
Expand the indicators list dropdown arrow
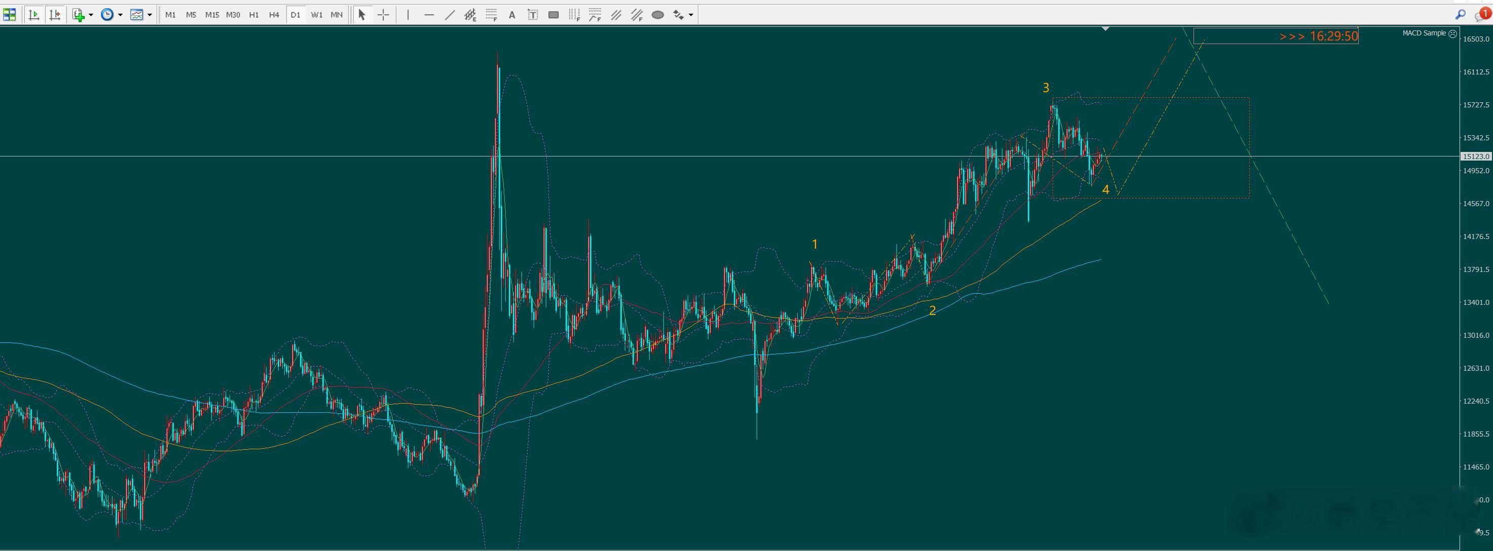point(91,15)
